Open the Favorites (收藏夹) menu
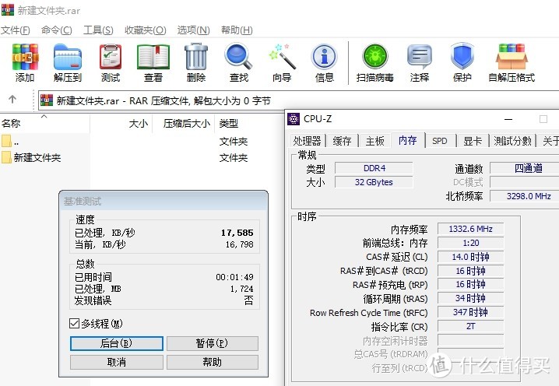Image resolution: width=559 pixels, height=386 pixels. pos(146,30)
